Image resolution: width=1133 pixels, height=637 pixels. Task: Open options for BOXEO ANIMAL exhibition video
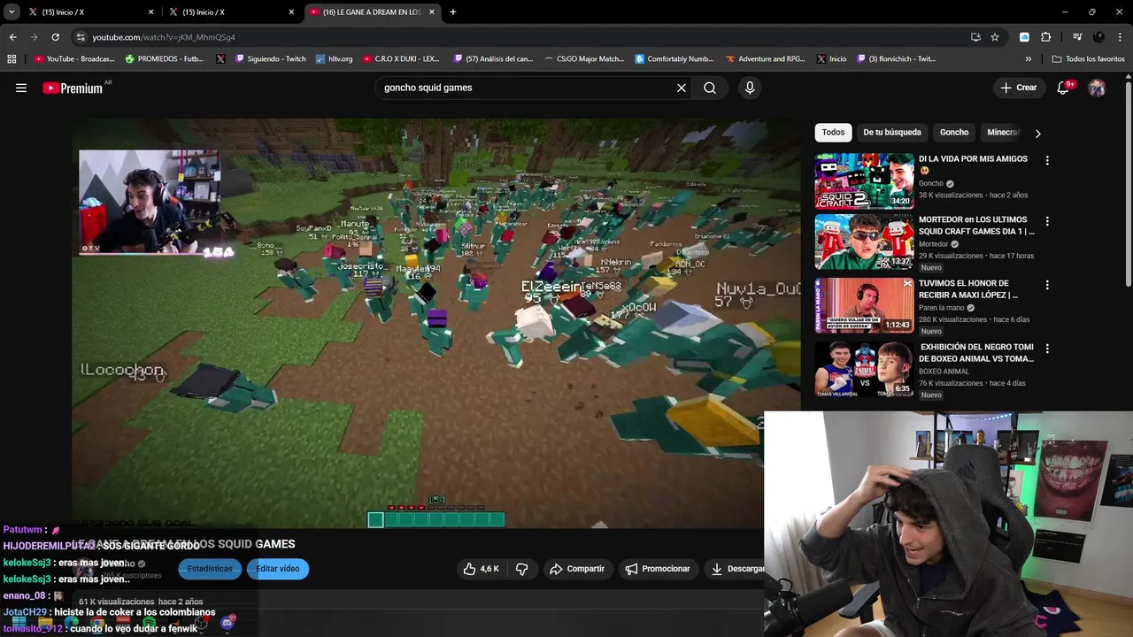(1047, 349)
